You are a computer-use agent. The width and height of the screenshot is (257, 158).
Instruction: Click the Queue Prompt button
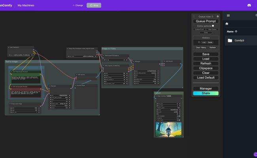pyautogui.click(x=206, y=21)
